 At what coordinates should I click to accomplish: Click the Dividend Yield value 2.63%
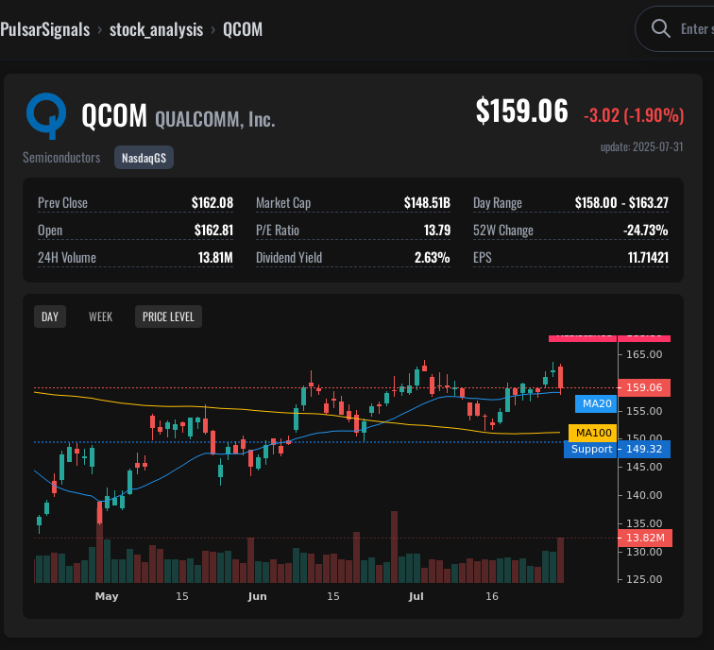pyautogui.click(x=433, y=257)
